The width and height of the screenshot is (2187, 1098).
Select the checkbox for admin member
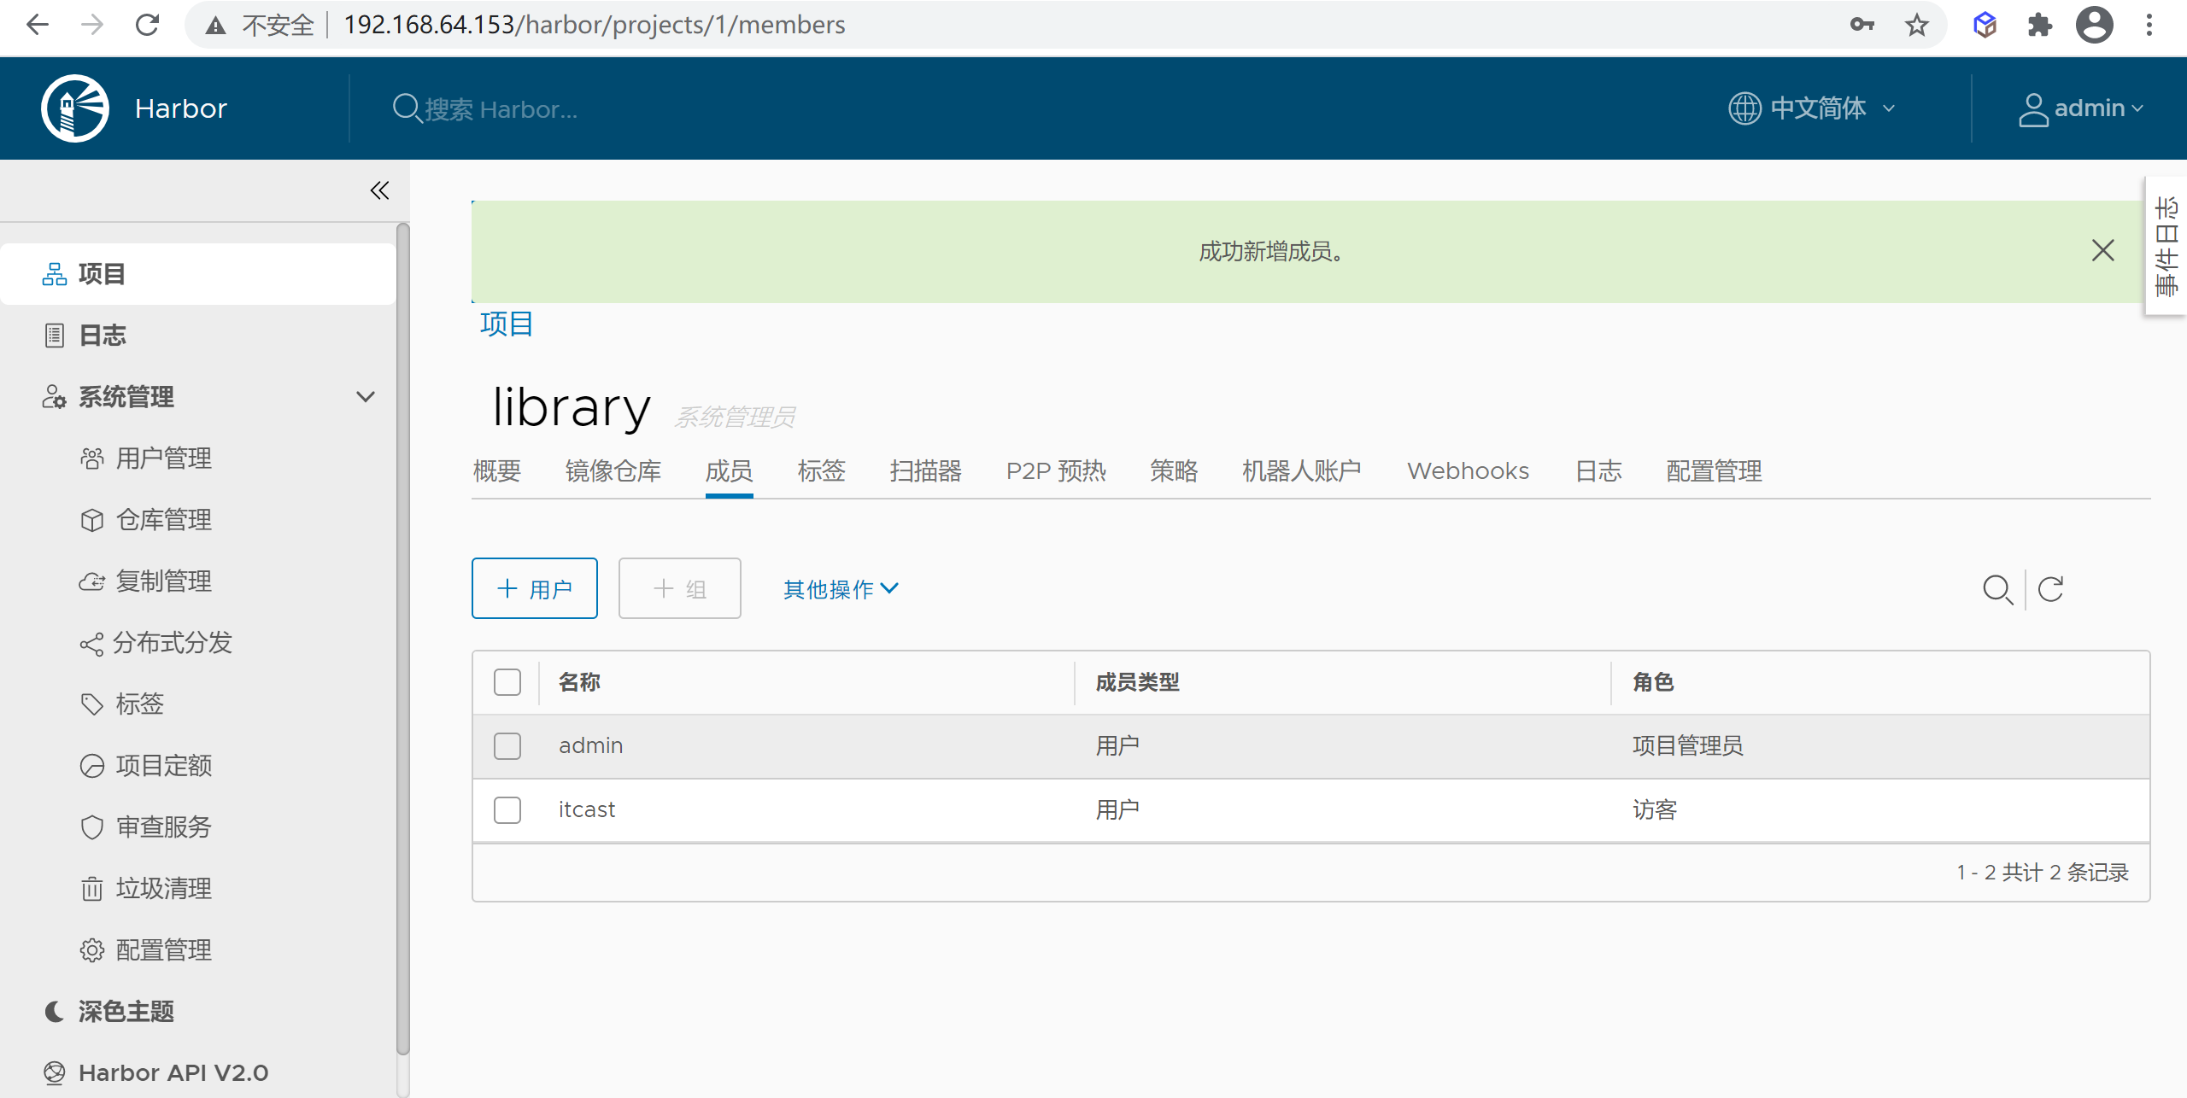pyautogui.click(x=507, y=745)
